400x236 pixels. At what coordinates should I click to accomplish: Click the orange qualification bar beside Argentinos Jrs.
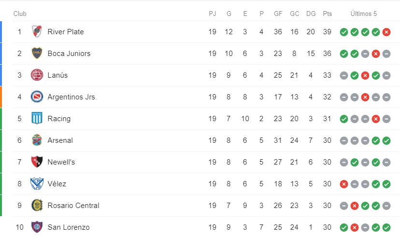pyautogui.click(x=1, y=97)
